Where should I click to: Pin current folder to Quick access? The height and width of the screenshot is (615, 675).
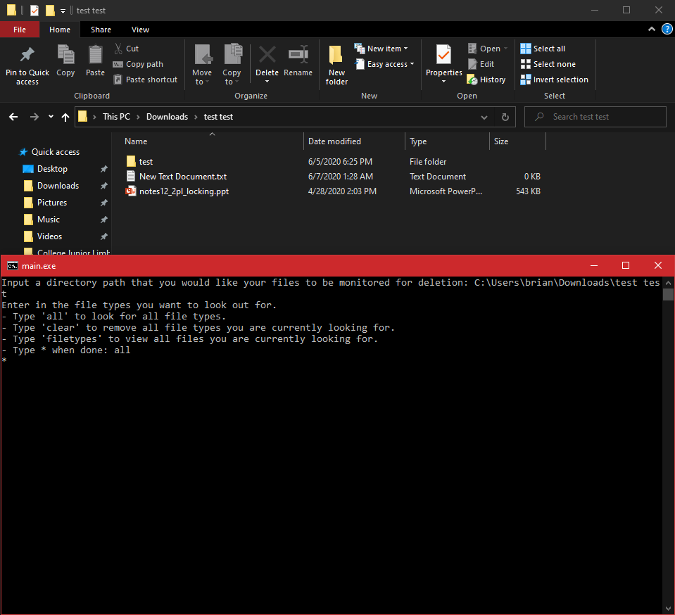(27, 63)
